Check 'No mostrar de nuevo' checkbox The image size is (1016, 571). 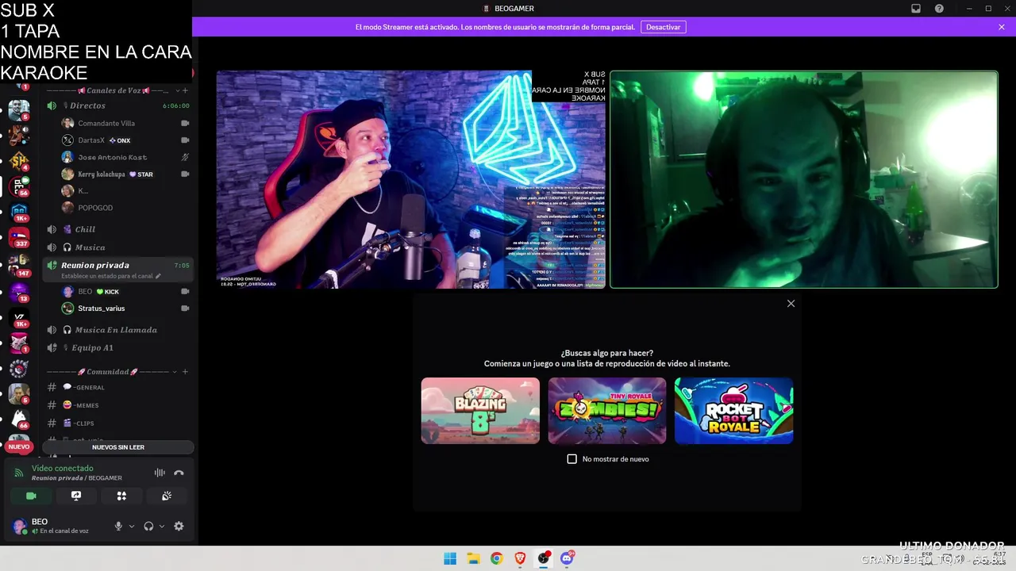(571, 459)
